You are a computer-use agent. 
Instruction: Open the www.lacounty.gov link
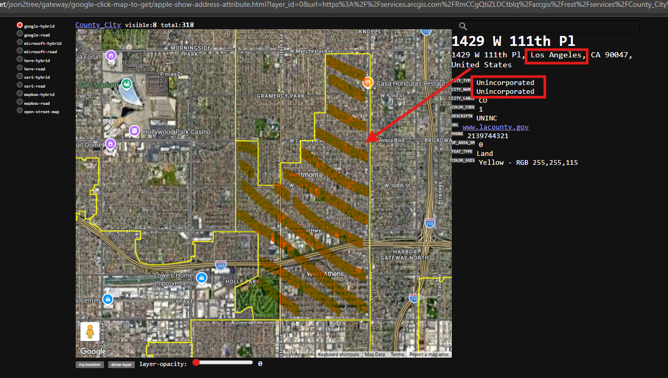coord(495,127)
